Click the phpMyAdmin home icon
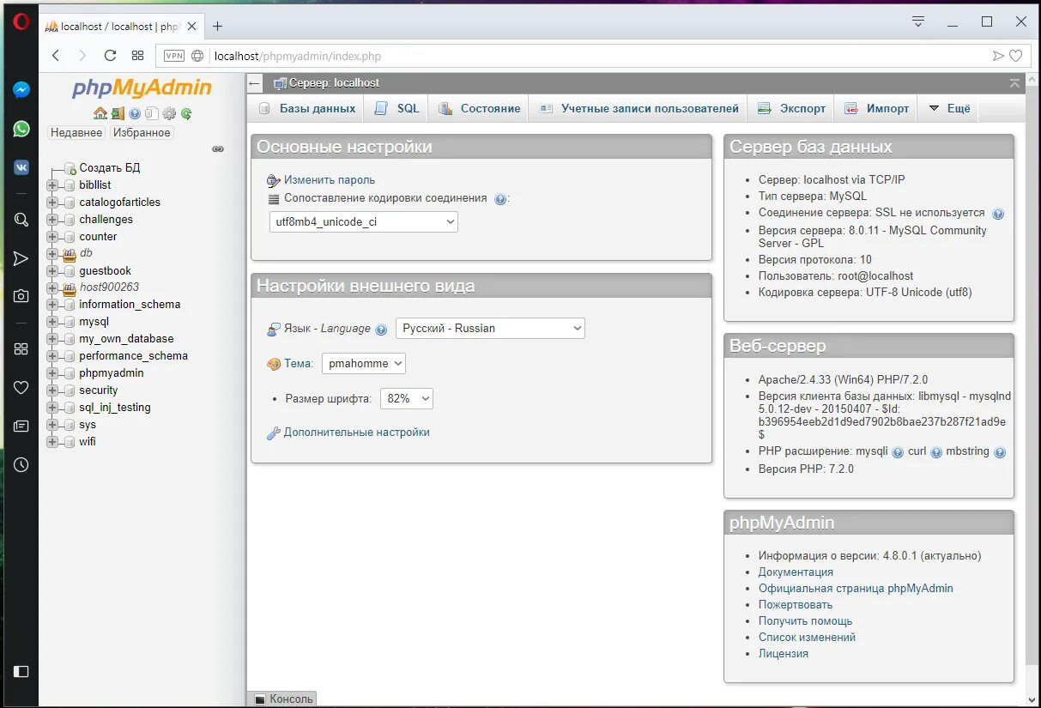 (x=100, y=113)
